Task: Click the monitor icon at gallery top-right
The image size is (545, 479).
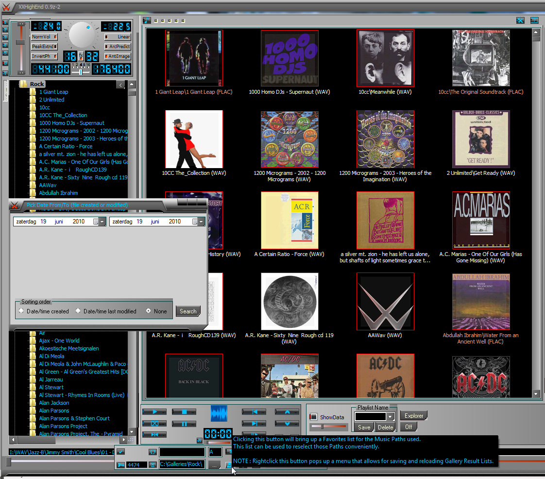Action: [534, 20]
